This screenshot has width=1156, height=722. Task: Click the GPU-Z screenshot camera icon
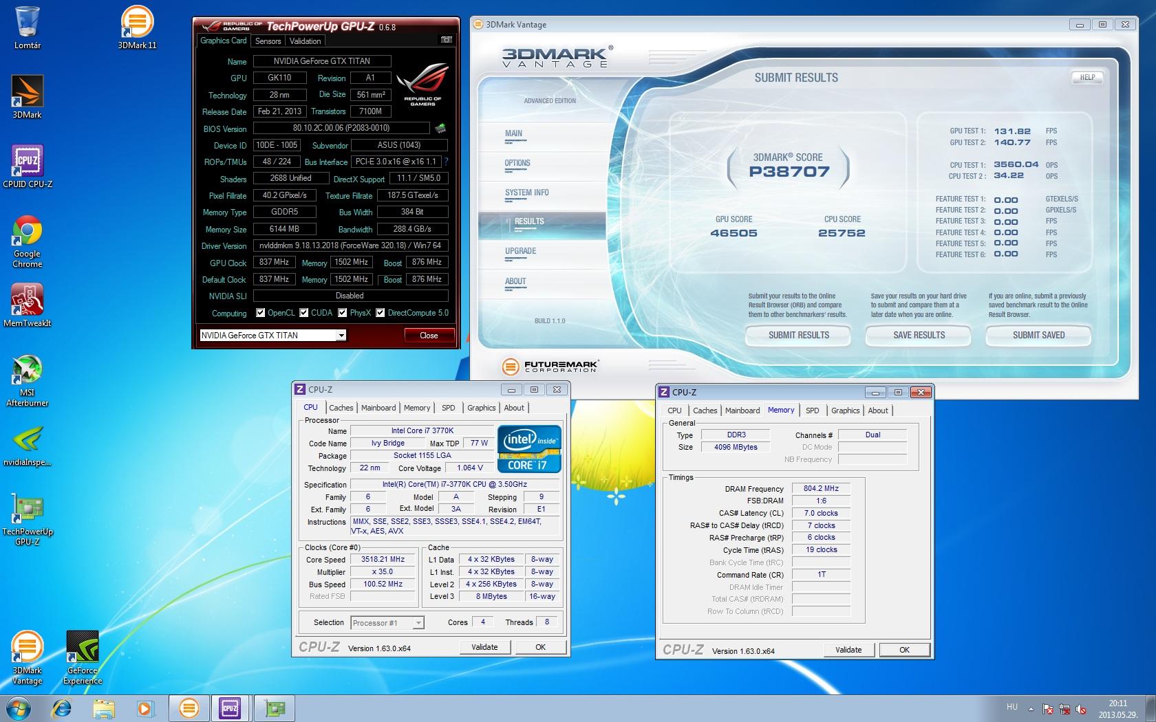pos(447,40)
